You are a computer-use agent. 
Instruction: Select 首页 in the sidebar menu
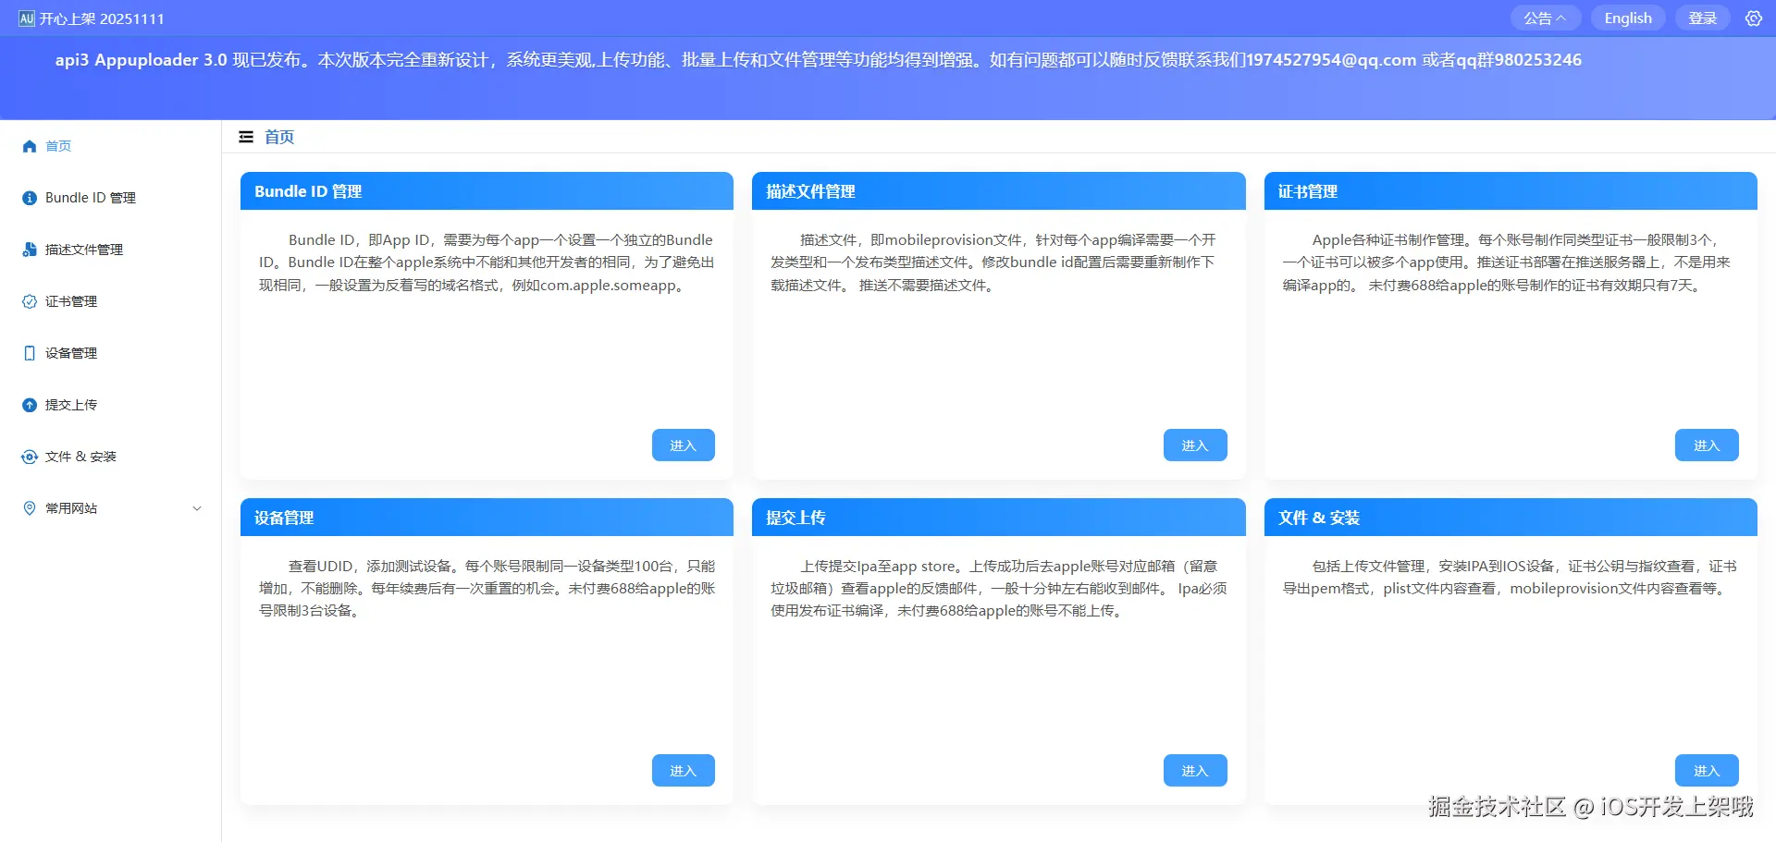point(58,145)
